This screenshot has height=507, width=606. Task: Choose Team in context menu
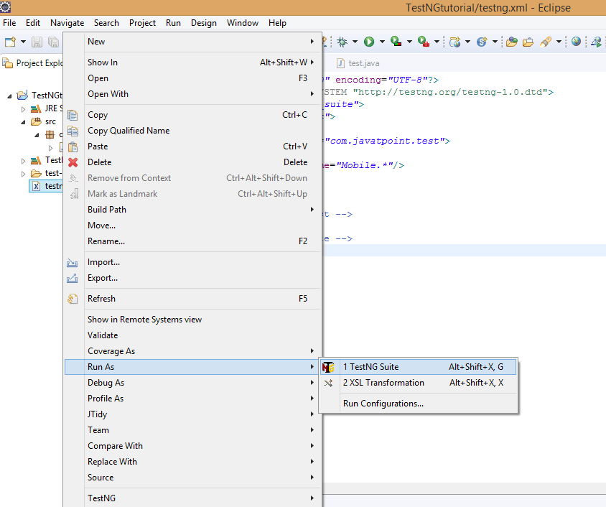[192, 429]
